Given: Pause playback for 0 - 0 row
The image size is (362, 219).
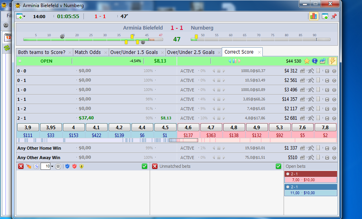Looking at the screenshot, I should pyautogui.click(x=219, y=71).
